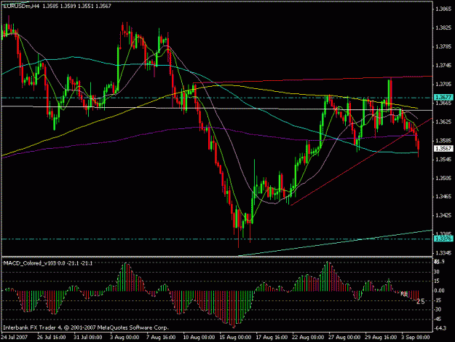
Task: Click the MACD scale value 30
Action: pos(436,272)
